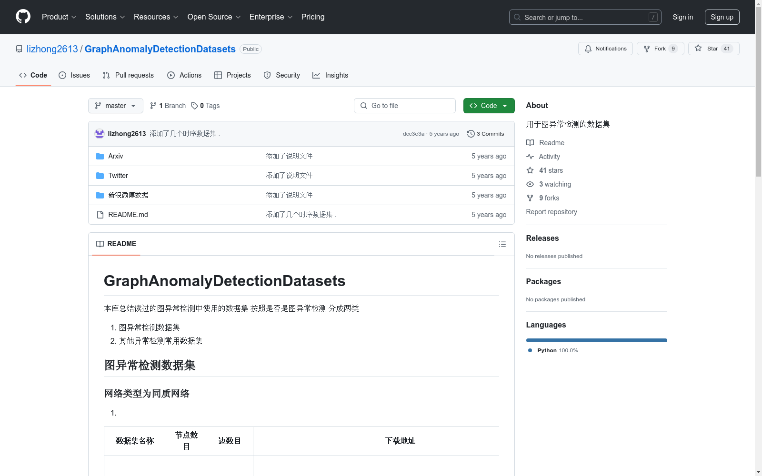
Task: Switch to the Insights tab
Action: tap(330, 75)
